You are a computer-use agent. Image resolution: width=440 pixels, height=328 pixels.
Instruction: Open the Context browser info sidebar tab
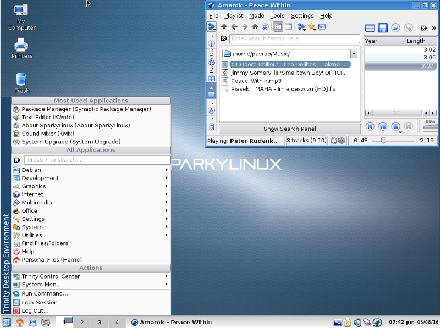click(212, 41)
